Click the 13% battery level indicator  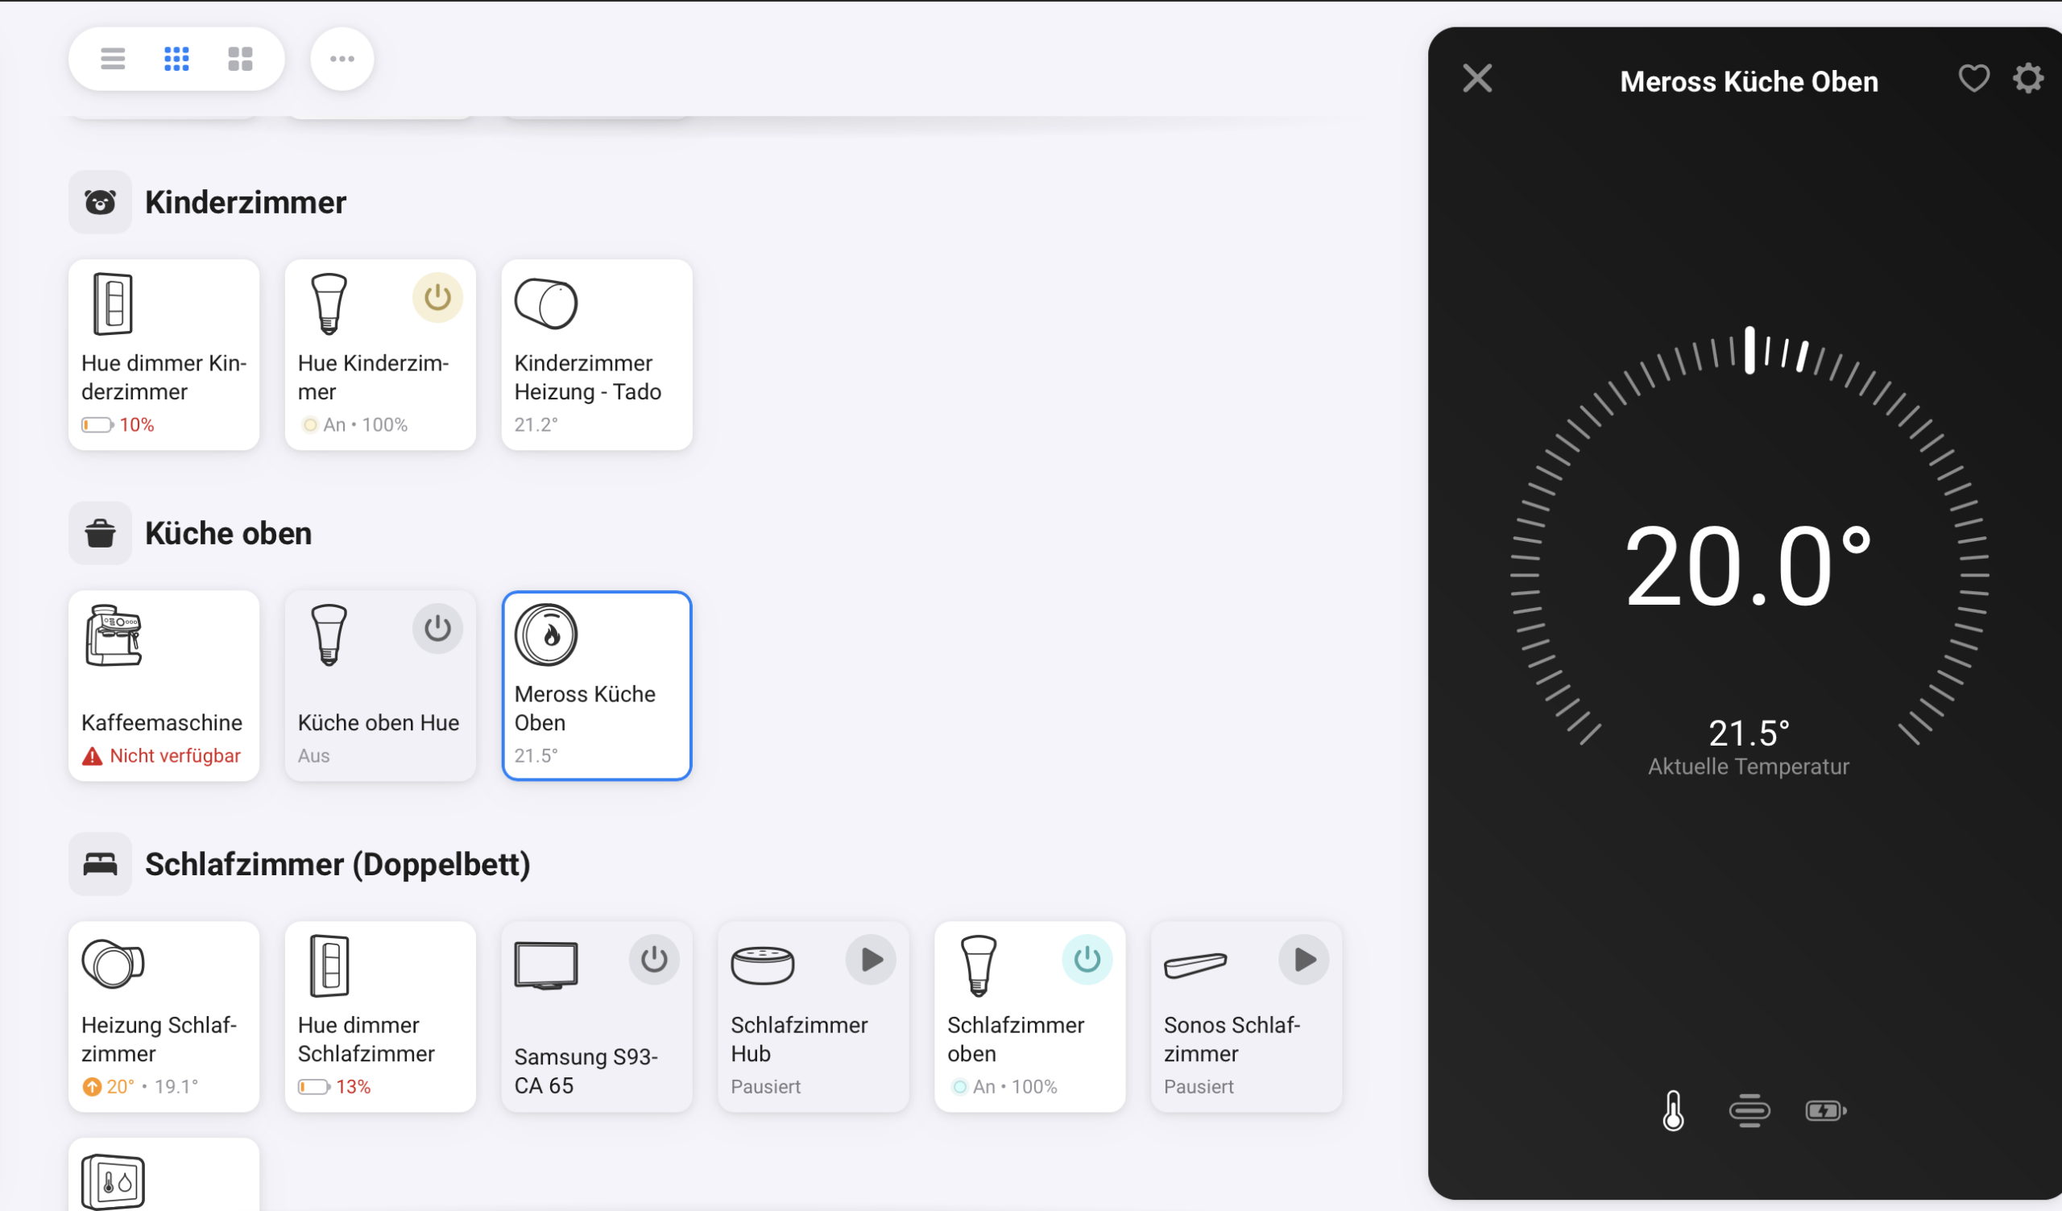pyautogui.click(x=334, y=1087)
